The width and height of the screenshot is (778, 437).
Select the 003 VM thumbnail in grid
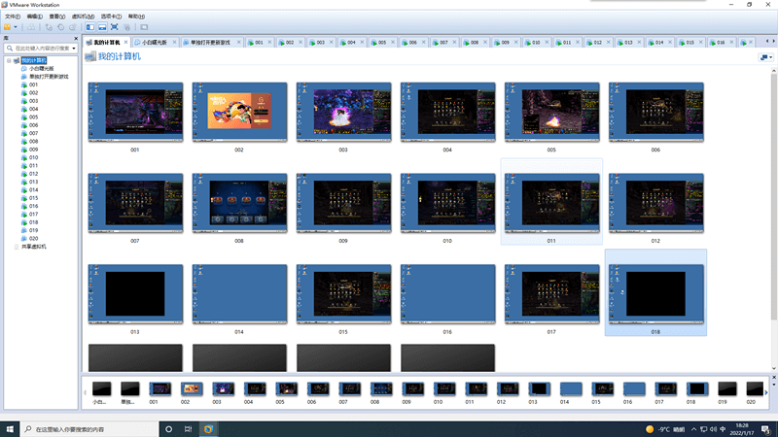click(x=343, y=112)
